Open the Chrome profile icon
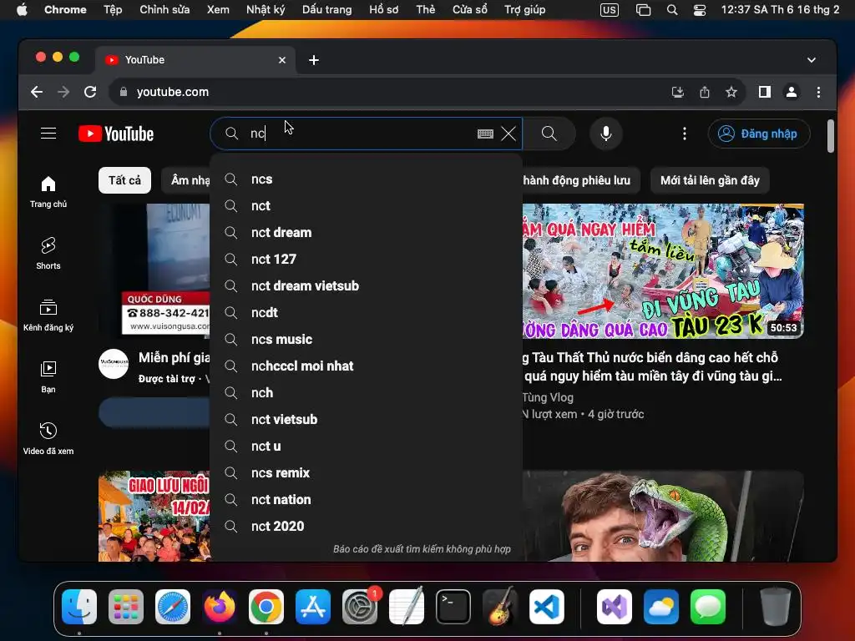 [792, 92]
